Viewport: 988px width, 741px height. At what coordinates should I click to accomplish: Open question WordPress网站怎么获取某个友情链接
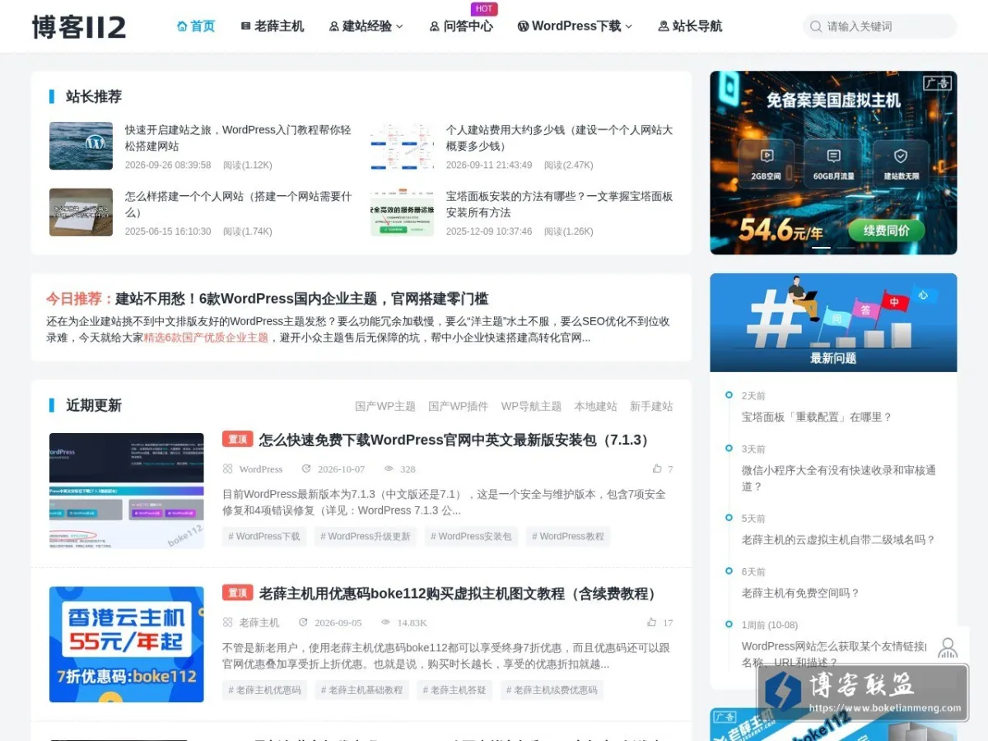833,654
